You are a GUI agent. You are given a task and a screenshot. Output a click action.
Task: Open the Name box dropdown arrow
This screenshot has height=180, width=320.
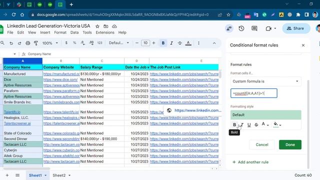tap(14, 54)
